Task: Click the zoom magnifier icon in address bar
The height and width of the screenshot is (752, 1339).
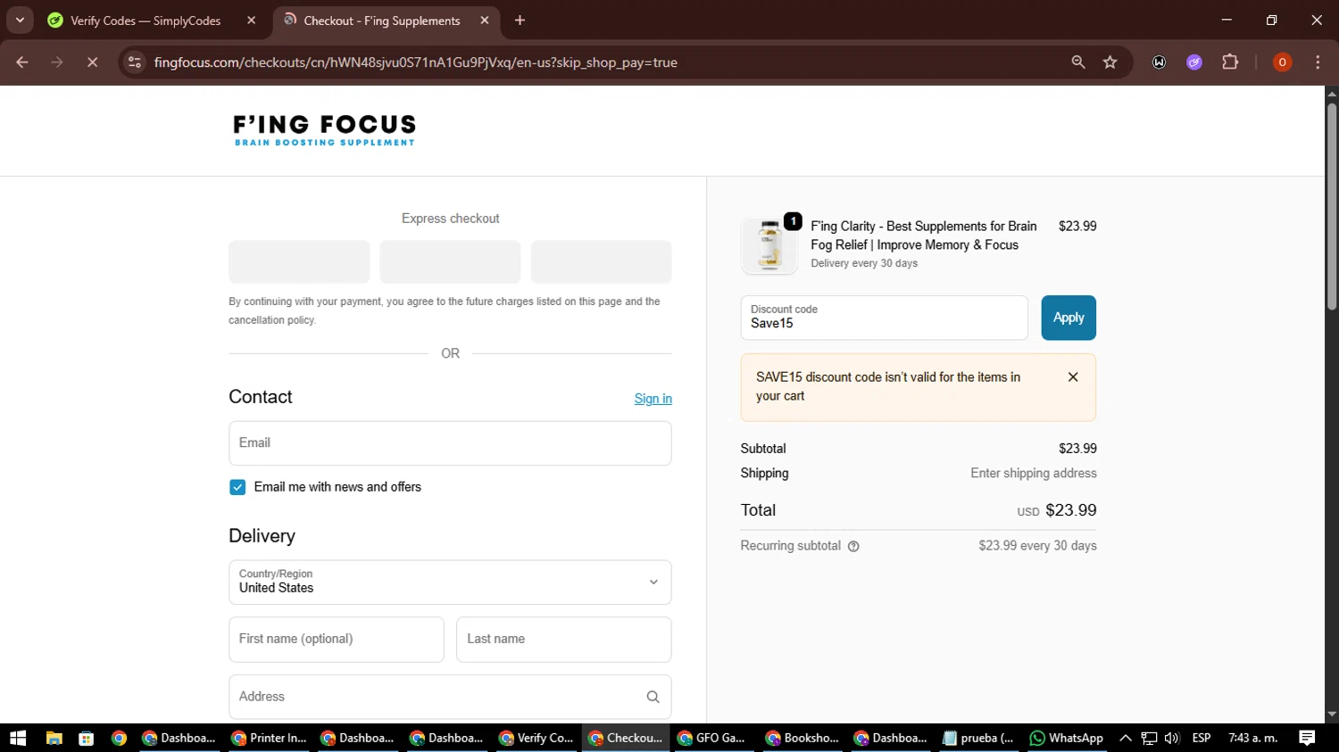Action: (x=1078, y=62)
